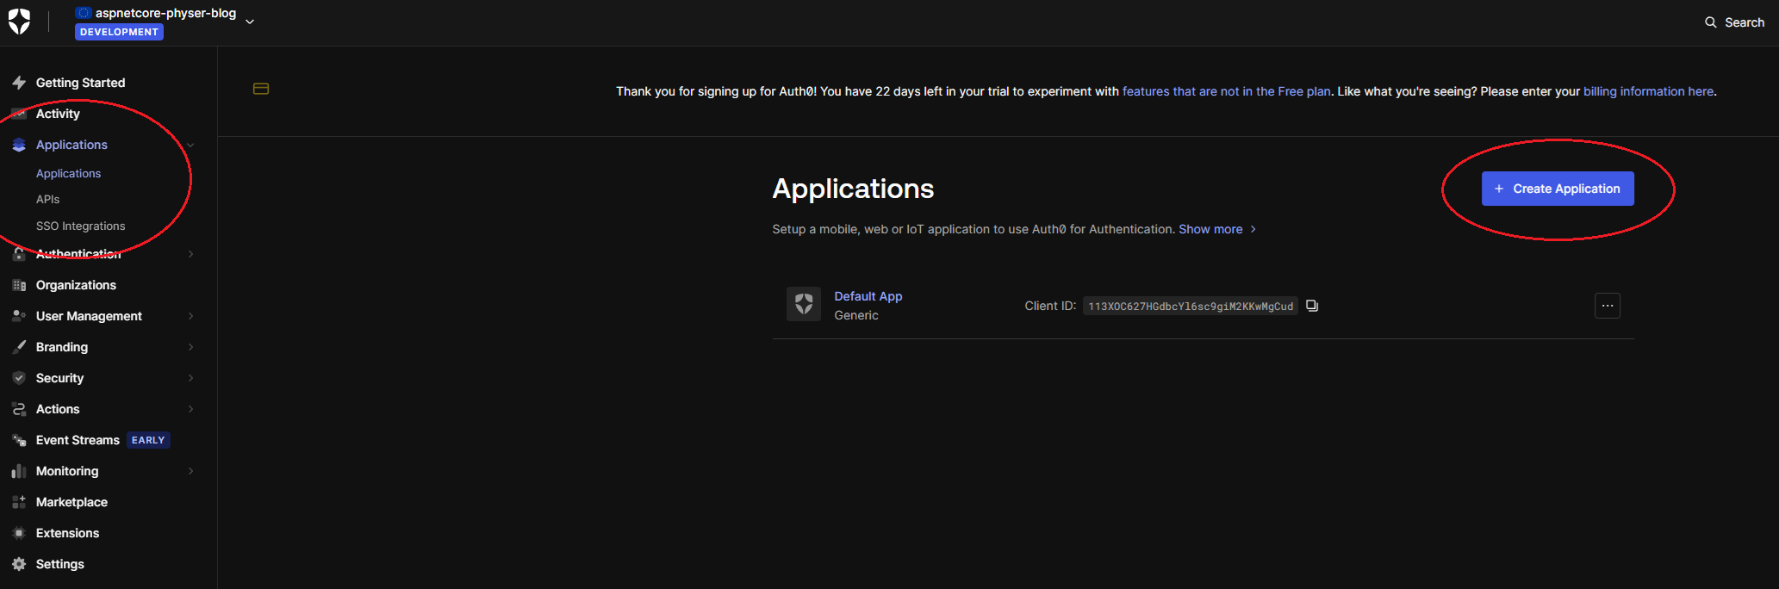Open the Default App three-dot menu

(x=1608, y=306)
